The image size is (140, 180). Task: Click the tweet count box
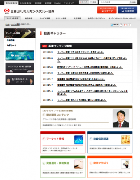[121, 25]
